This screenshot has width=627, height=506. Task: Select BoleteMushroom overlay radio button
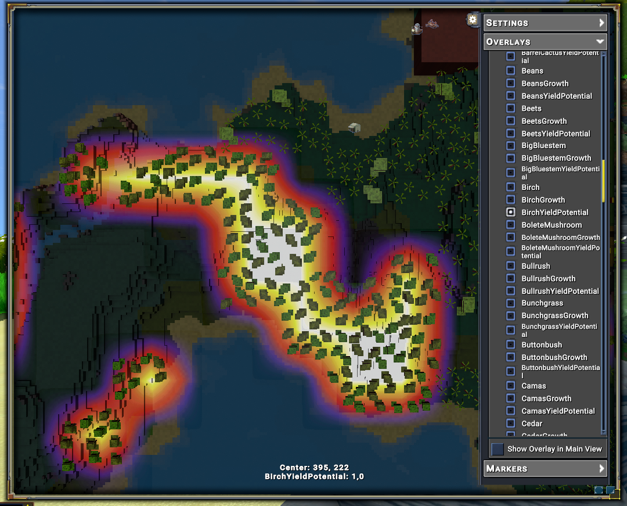[x=511, y=225]
